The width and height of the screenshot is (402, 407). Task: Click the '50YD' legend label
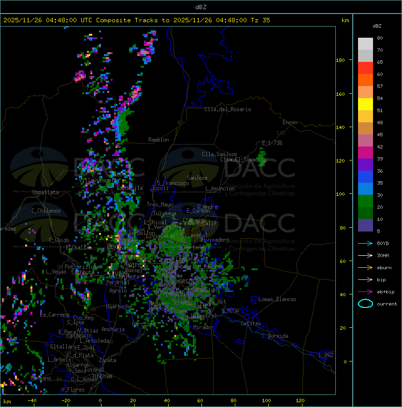click(383, 244)
